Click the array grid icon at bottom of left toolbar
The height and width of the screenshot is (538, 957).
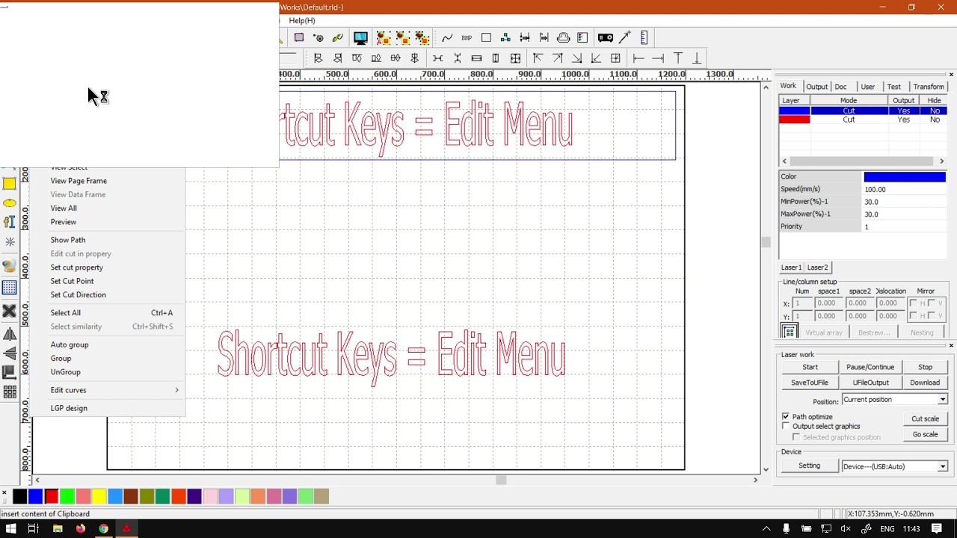pyautogui.click(x=10, y=392)
